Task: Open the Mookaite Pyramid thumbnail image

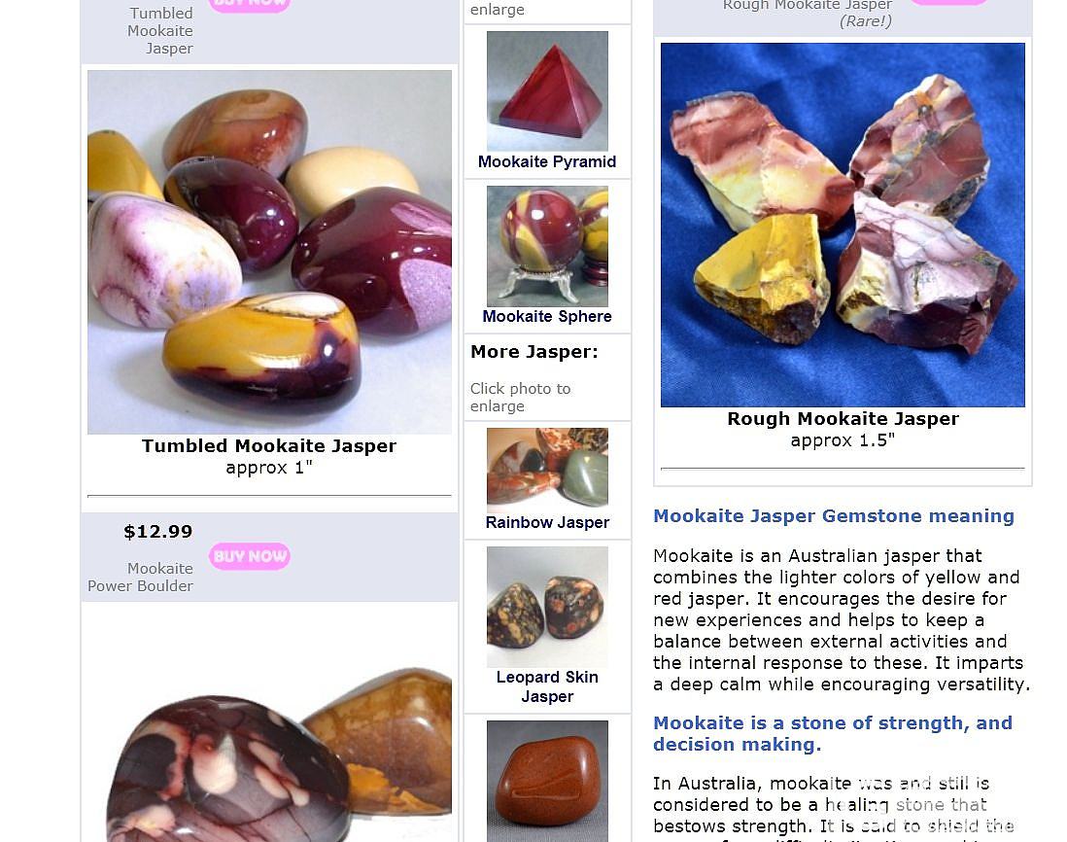Action: (x=547, y=91)
